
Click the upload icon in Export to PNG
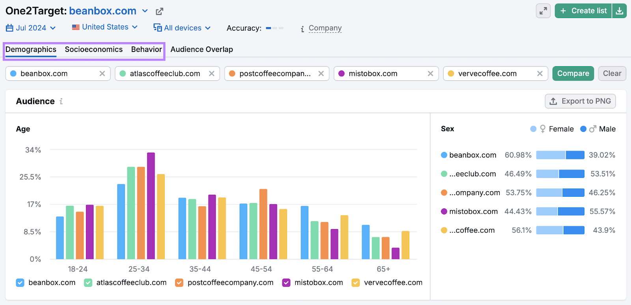click(x=553, y=101)
